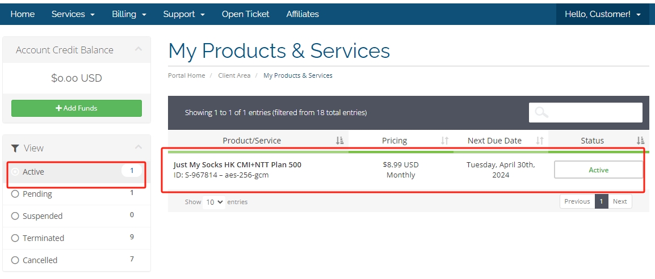Open Just My Socks HK CMI+NTT Plan 500

pos(237,164)
